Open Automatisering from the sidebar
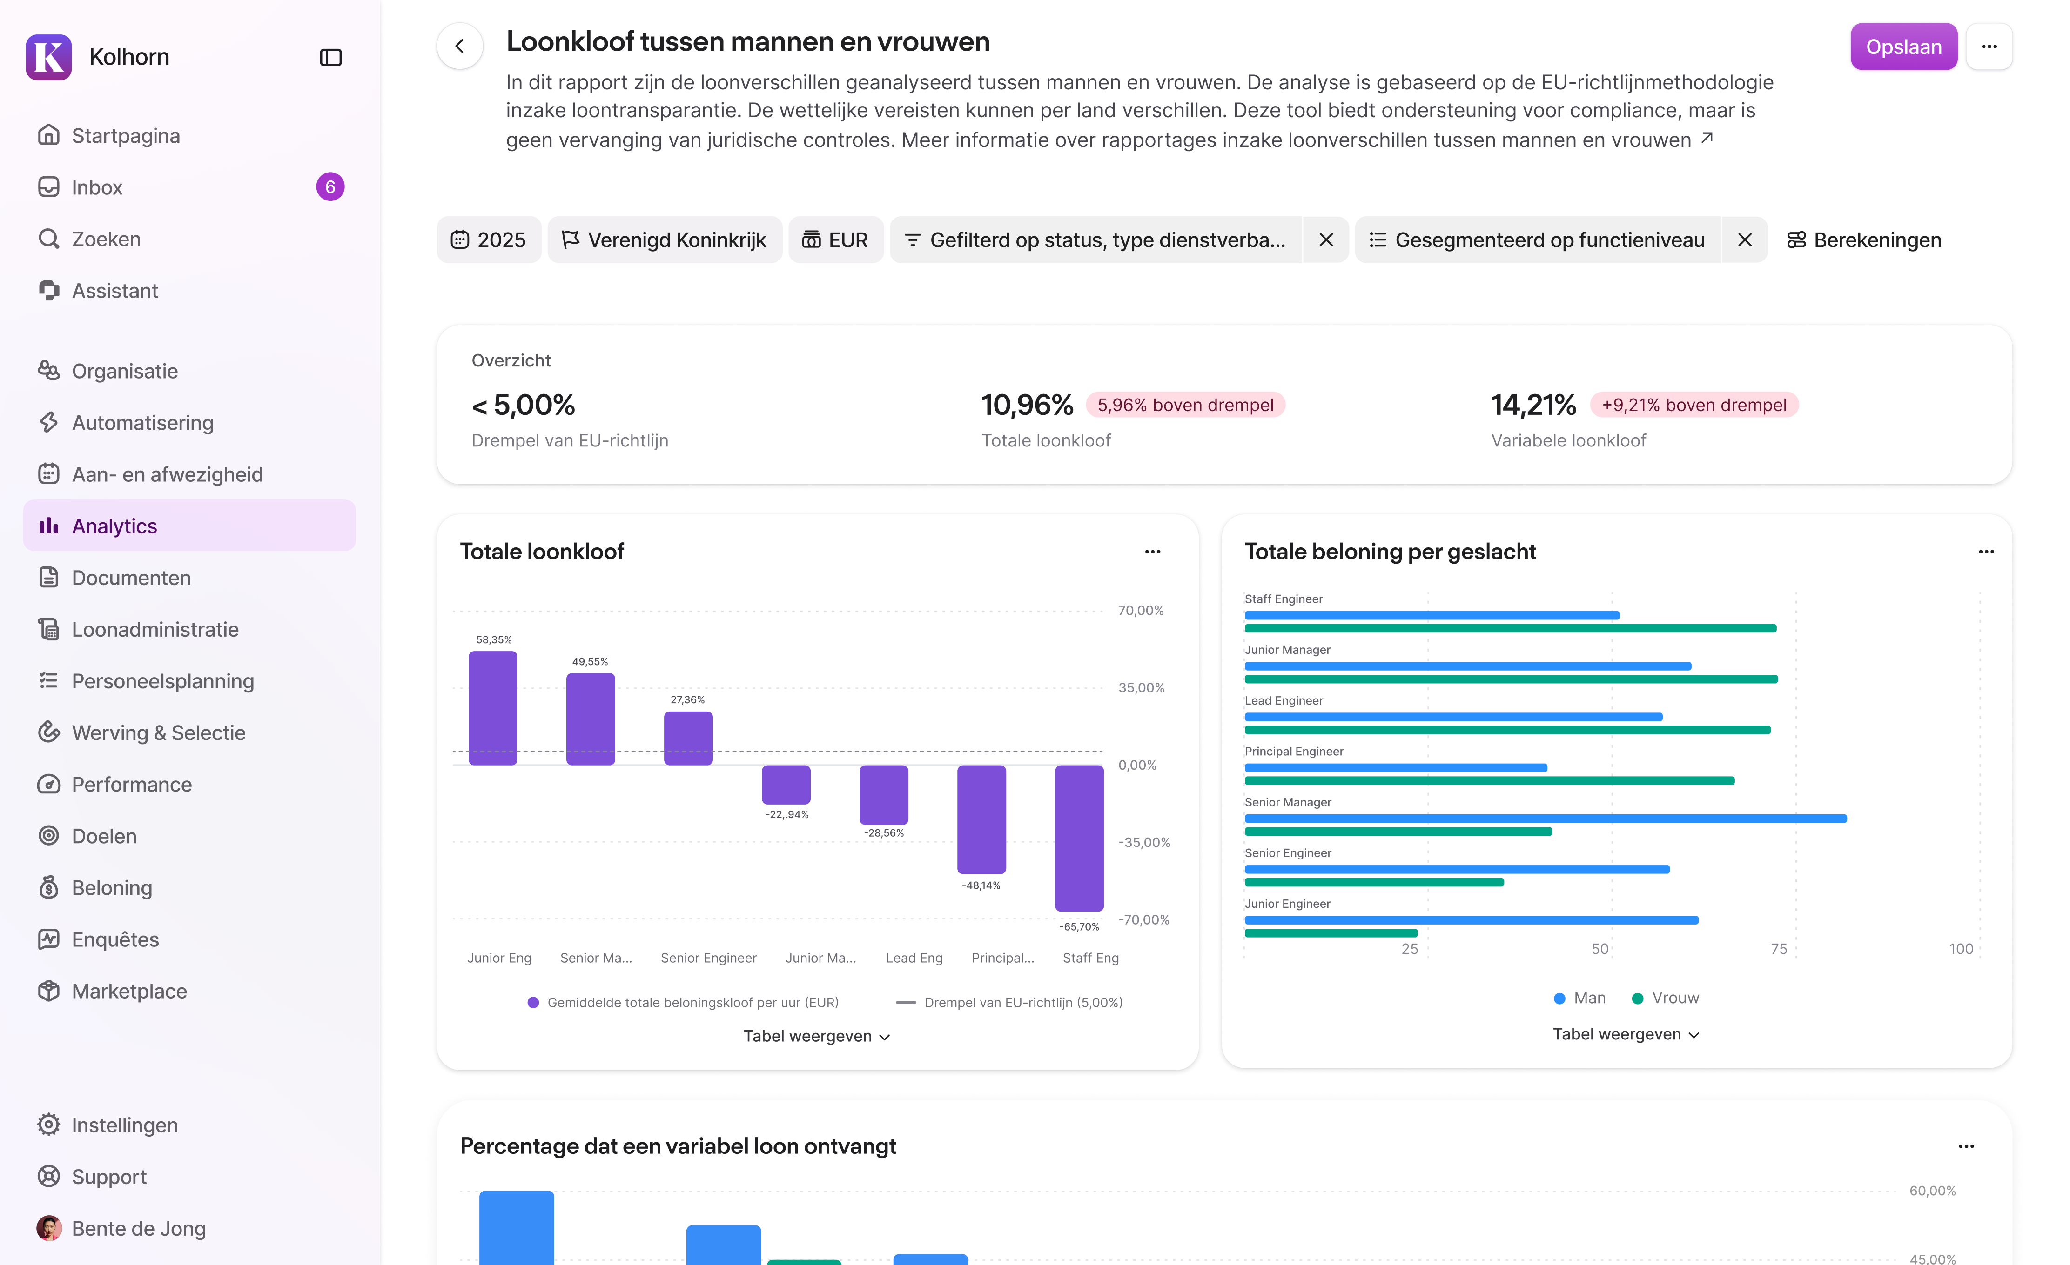Screen dimensions: 2070x1265 point(143,422)
